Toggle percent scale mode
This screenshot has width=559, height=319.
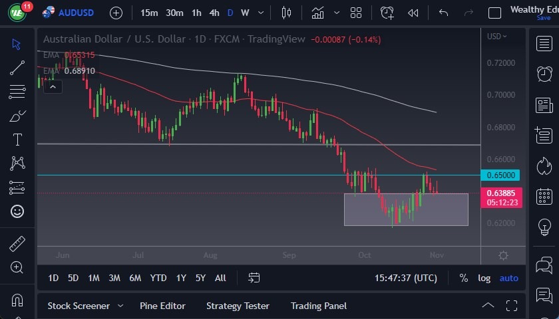click(x=463, y=278)
